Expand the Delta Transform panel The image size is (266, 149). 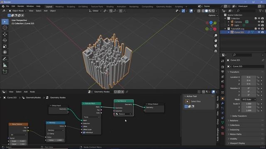pyautogui.click(x=239, y=116)
